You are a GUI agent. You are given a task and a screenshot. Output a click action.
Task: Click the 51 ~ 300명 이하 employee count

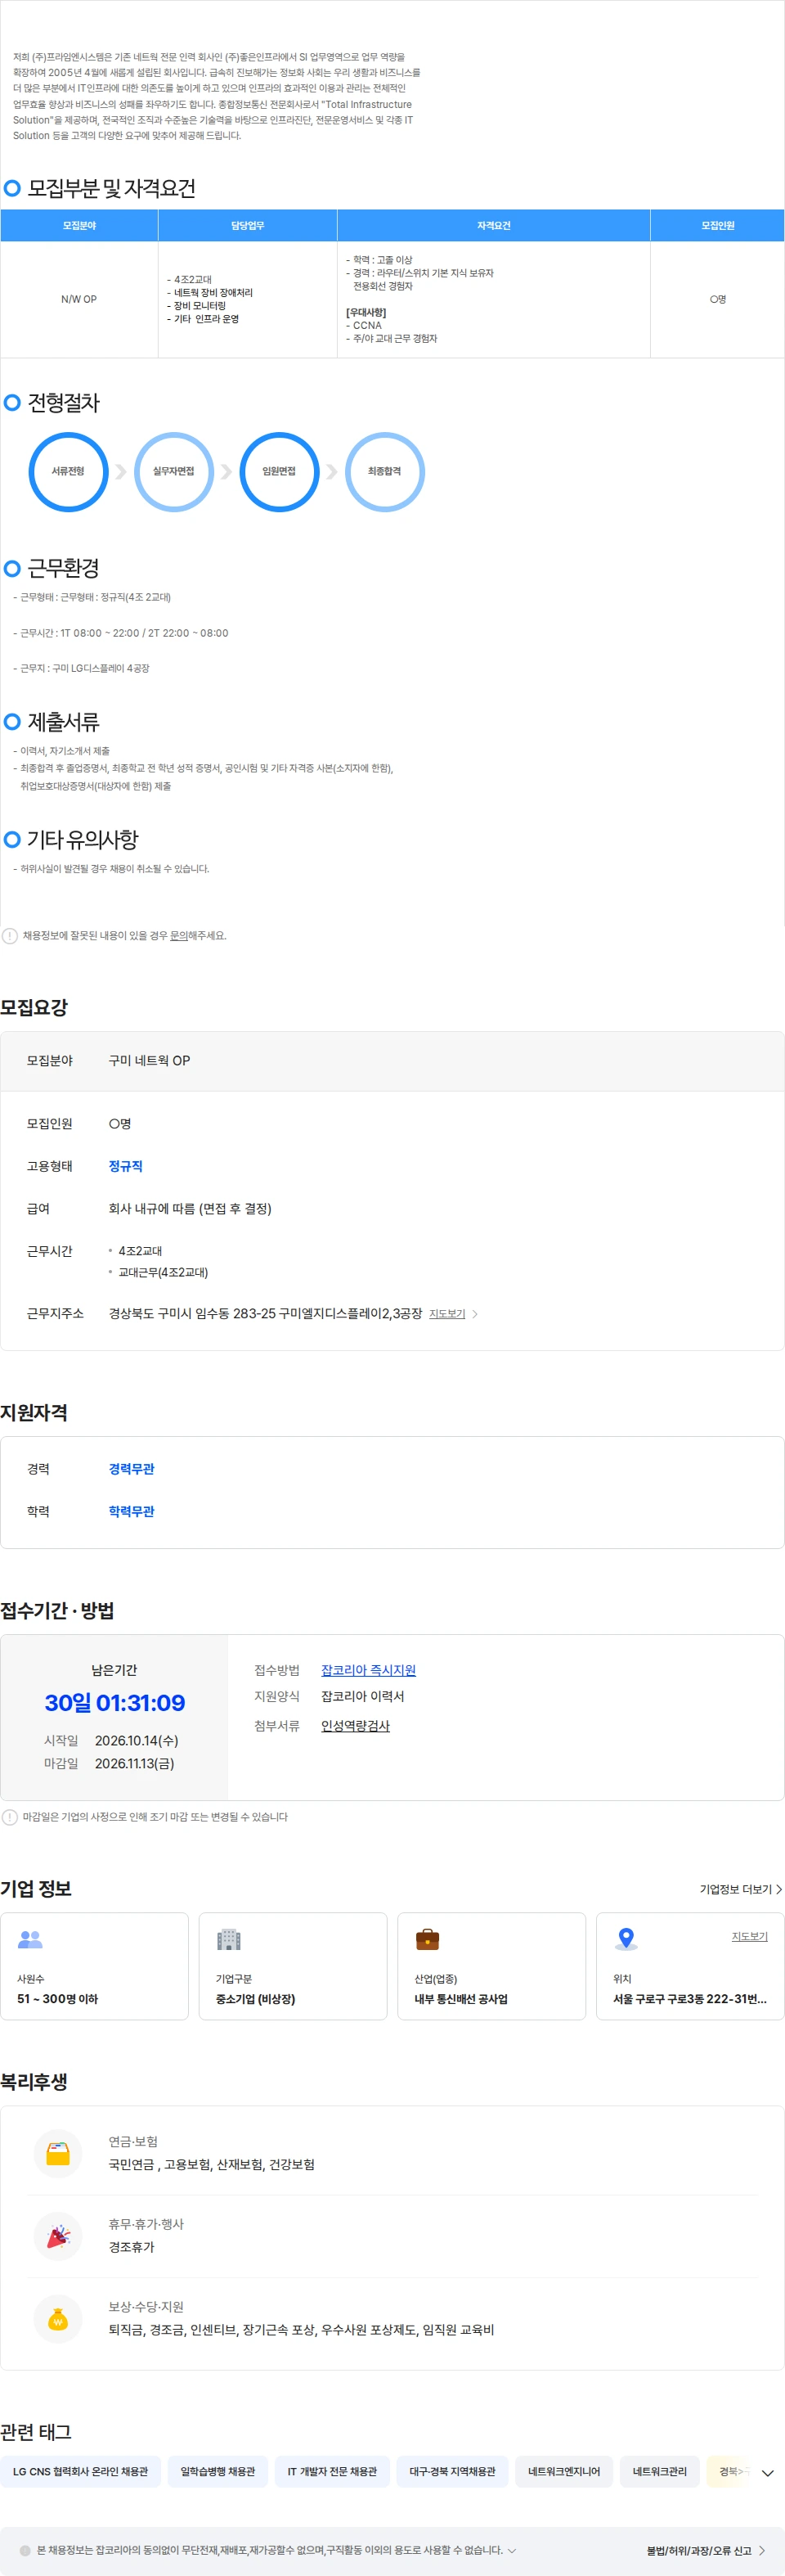pyautogui.click(x=58, y=1999)
